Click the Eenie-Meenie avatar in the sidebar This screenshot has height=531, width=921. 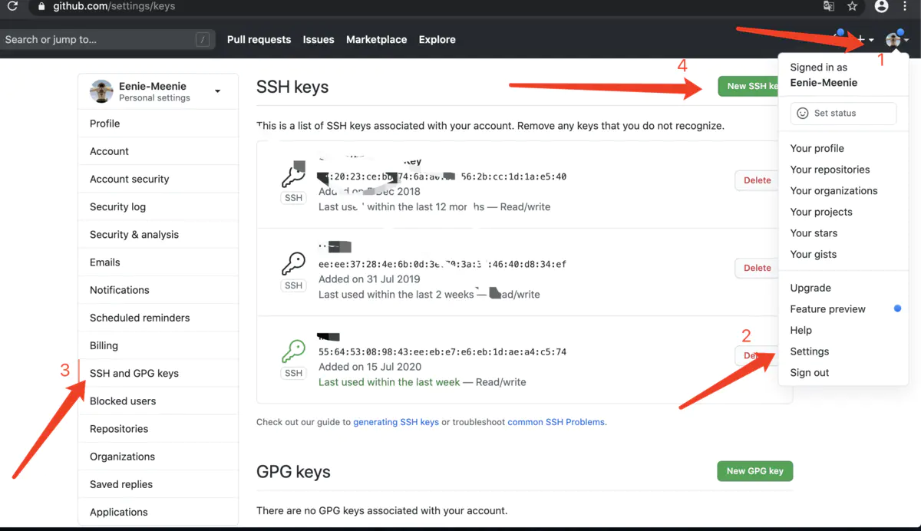pos(101,91)
